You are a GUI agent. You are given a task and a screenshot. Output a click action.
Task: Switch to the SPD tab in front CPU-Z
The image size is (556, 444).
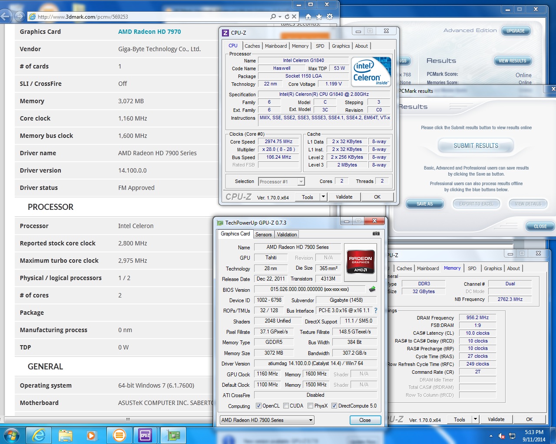[320, 46]
